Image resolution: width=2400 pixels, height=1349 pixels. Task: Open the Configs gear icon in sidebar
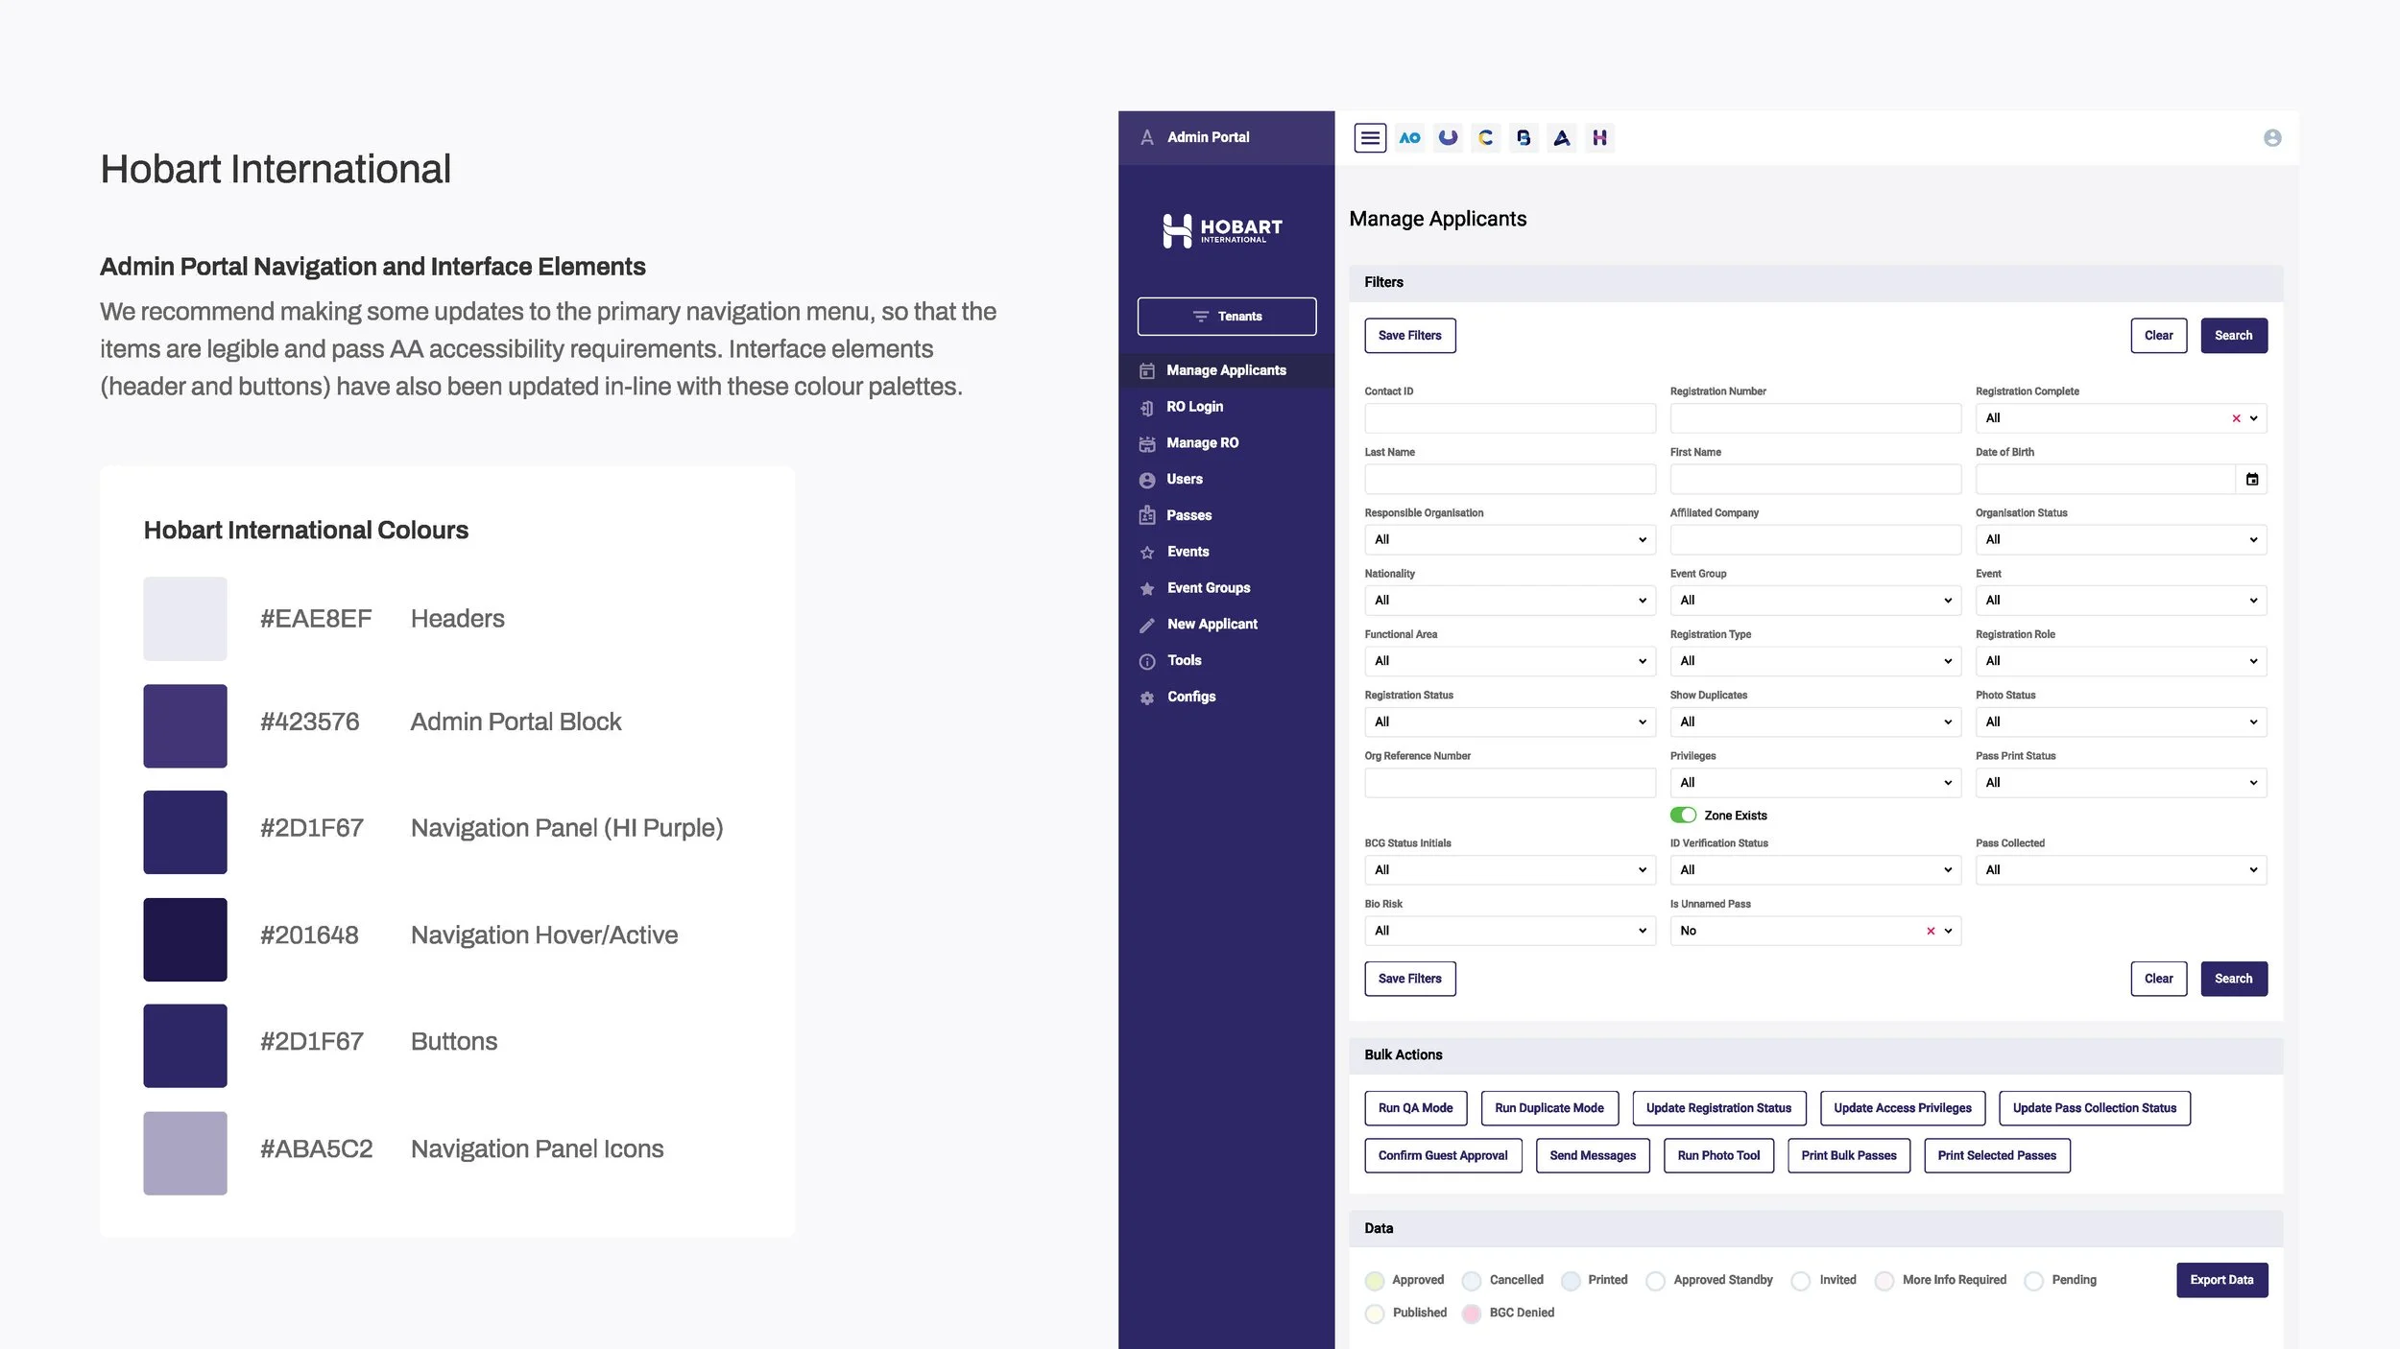coord(1147,697)
